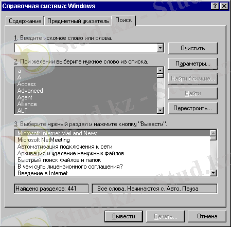Image resolution: width=231 pixels, height=227 pixels.
Task: Choose Advanced from the word list
Action: click(x=30, y=91)
